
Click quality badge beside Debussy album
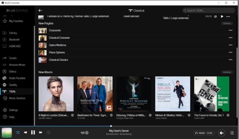pyautogui.click(x=150, y=115)
